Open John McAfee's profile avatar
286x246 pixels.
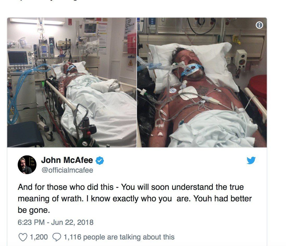point(27,165)
